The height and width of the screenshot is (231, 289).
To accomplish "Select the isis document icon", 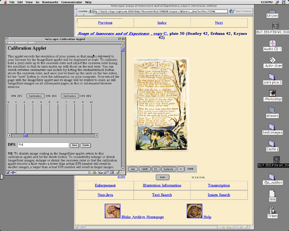I will click(272, 196).
